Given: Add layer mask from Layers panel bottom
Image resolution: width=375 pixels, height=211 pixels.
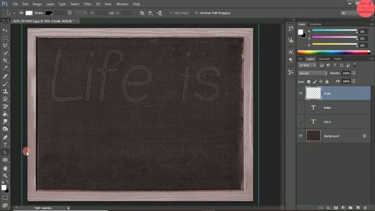Looking at the screenshot, I should (336, 208).
